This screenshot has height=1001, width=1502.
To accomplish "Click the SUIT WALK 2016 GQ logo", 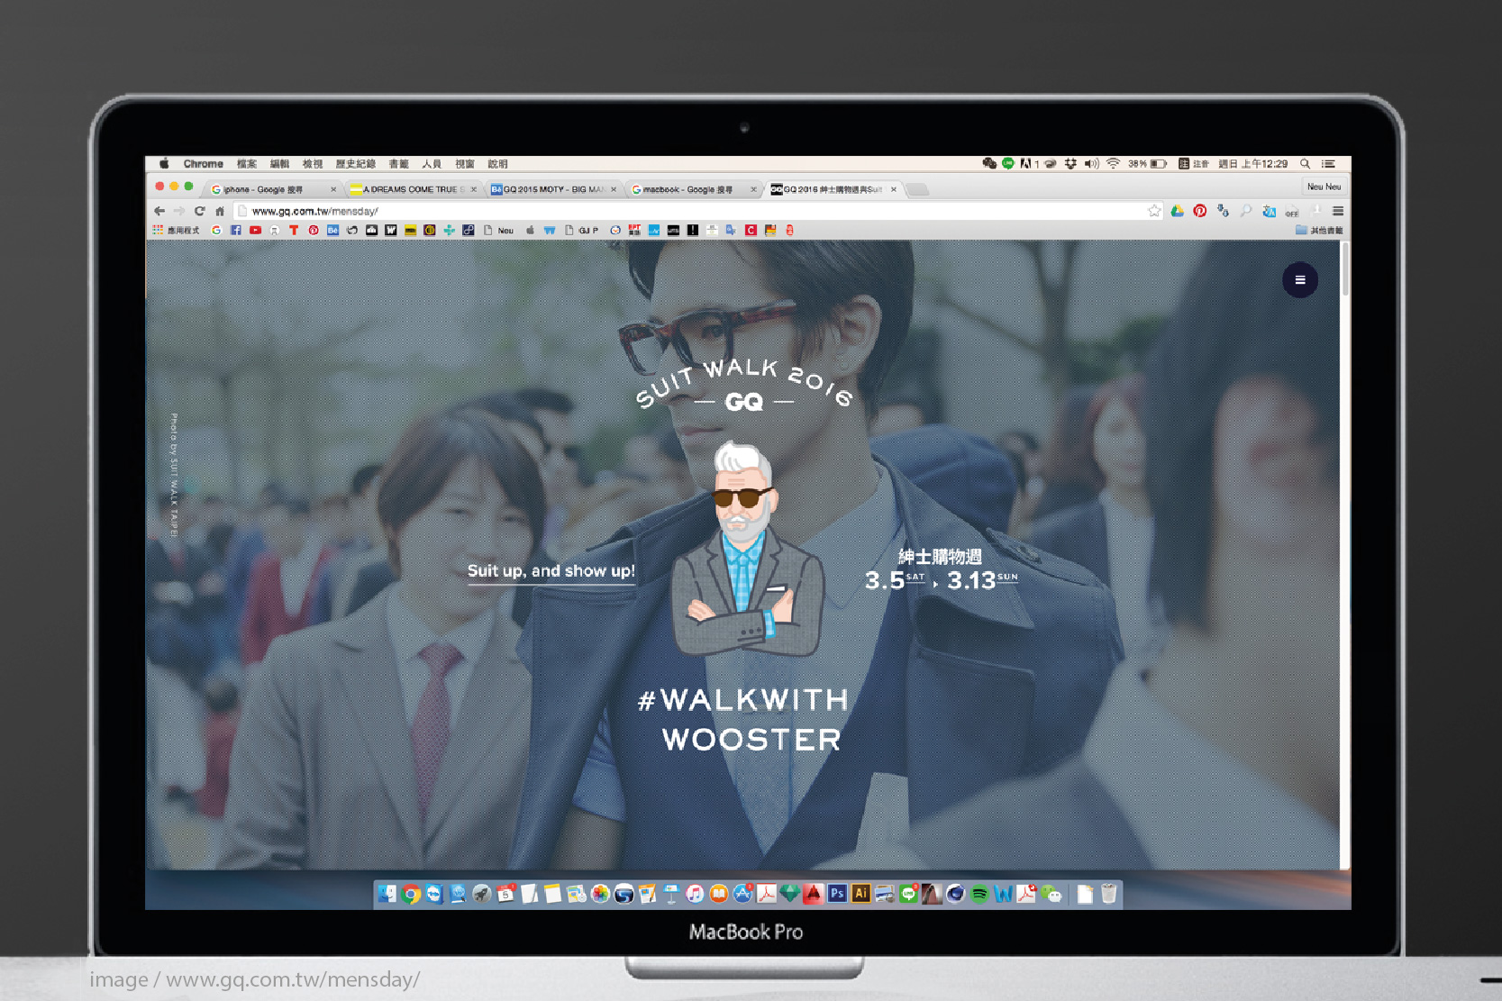I will point(744,386).
